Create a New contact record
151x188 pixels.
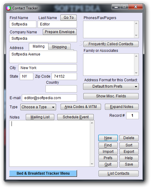click(x=108, y=138)
